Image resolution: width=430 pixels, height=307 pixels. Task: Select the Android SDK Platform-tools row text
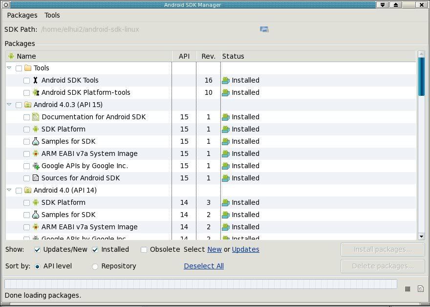tap(86, 92)
